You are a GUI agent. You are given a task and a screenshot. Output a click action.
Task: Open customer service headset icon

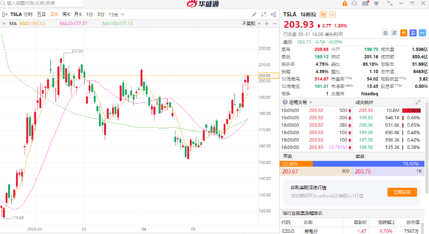click(354, 3)
